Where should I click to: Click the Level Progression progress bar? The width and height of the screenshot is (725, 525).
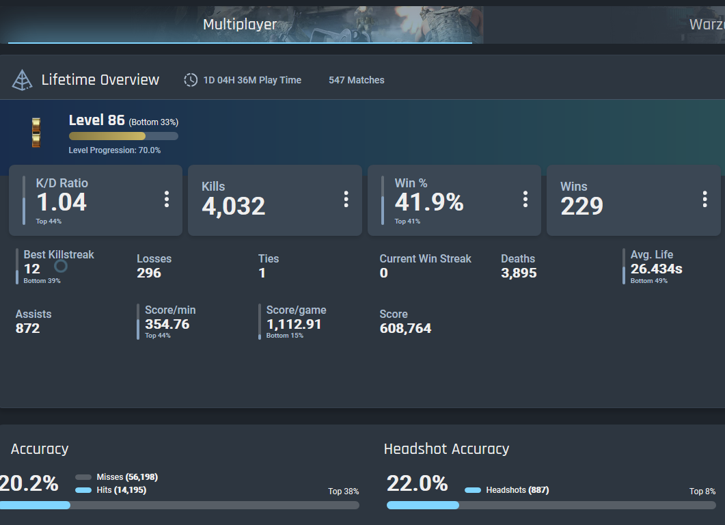[x=124, y=136]
